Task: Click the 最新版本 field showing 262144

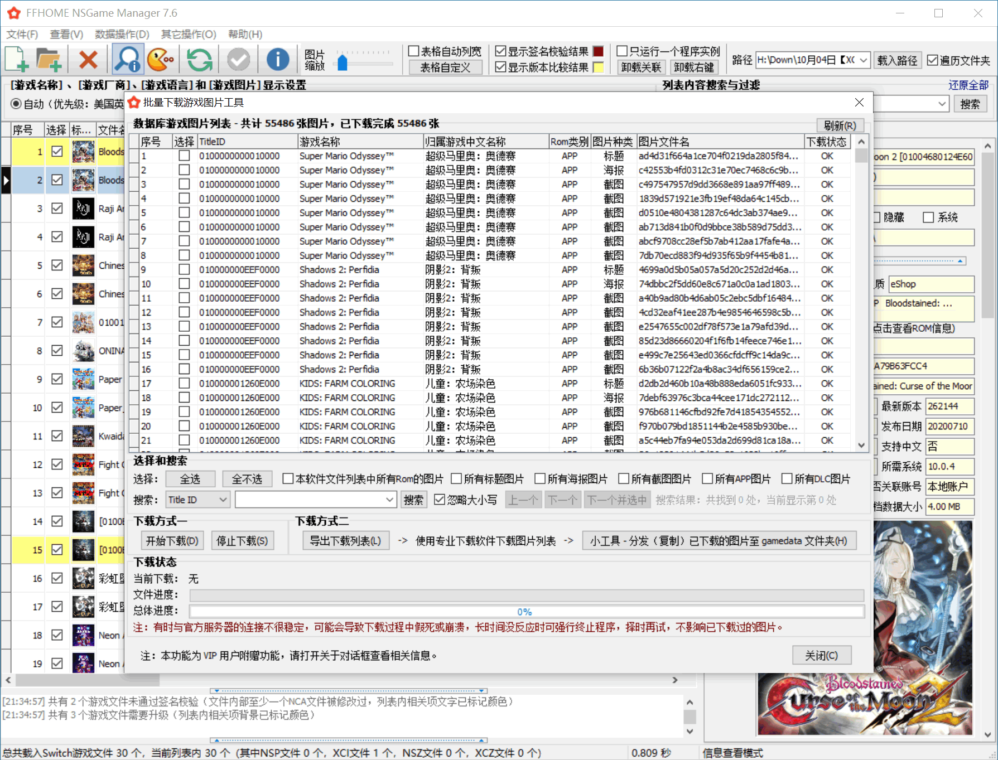Action: [949, 406]
